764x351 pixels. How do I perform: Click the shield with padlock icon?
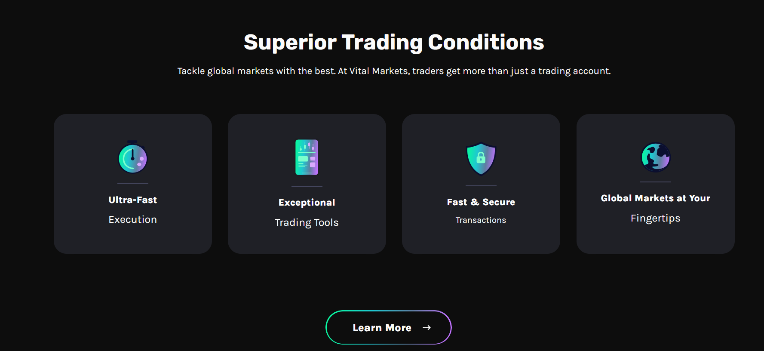[481, 159]
